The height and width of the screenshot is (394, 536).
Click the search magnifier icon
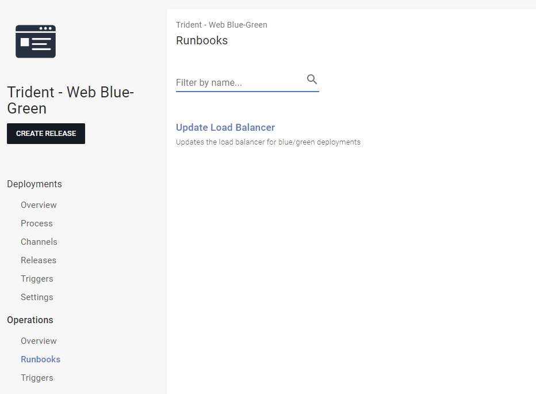coord(312,79)
